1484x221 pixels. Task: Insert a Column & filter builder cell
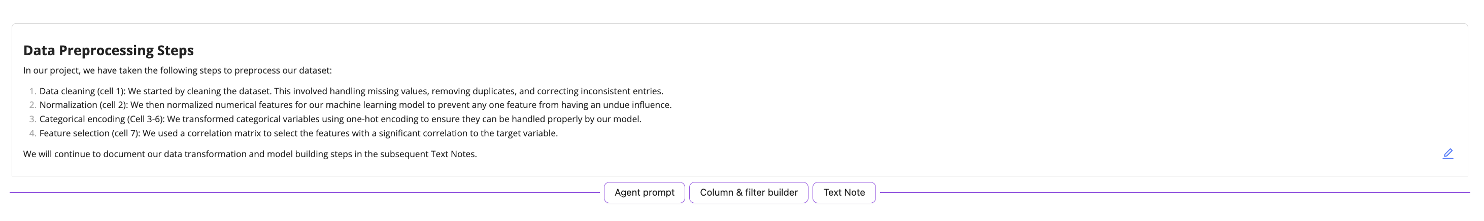pos(748,192)
